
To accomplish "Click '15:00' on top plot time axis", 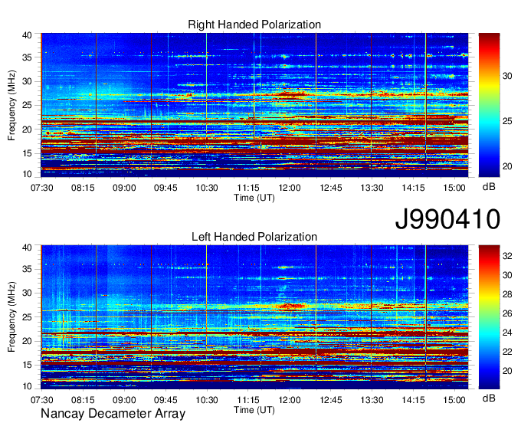I will tap(454, 188).
